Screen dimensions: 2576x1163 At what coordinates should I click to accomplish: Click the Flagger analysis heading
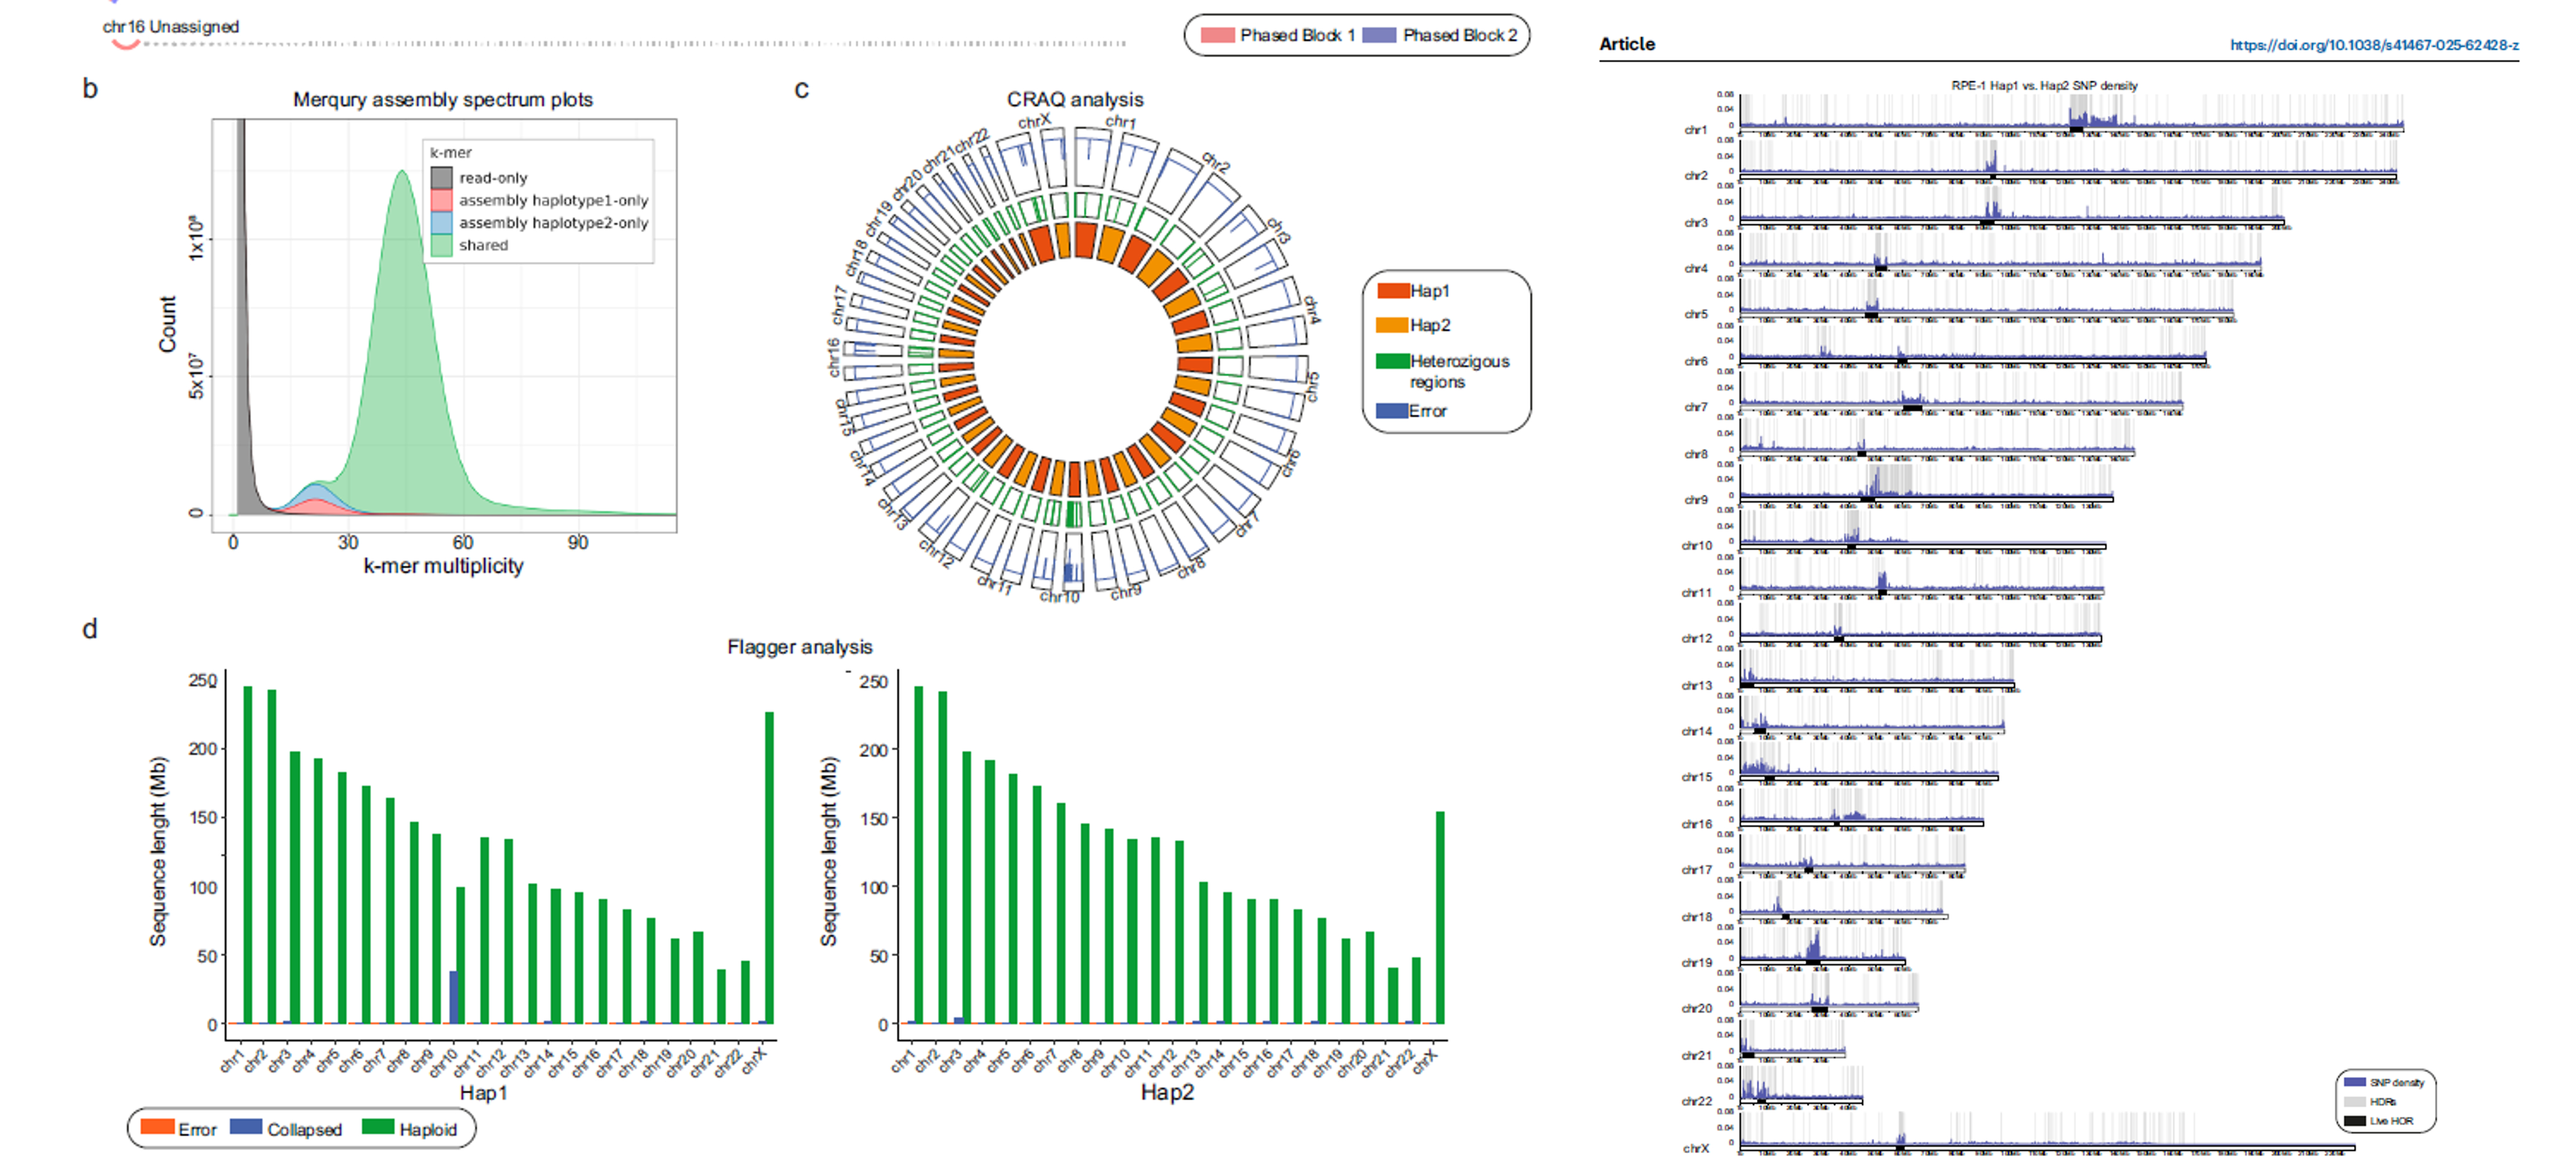click(799, 647)
